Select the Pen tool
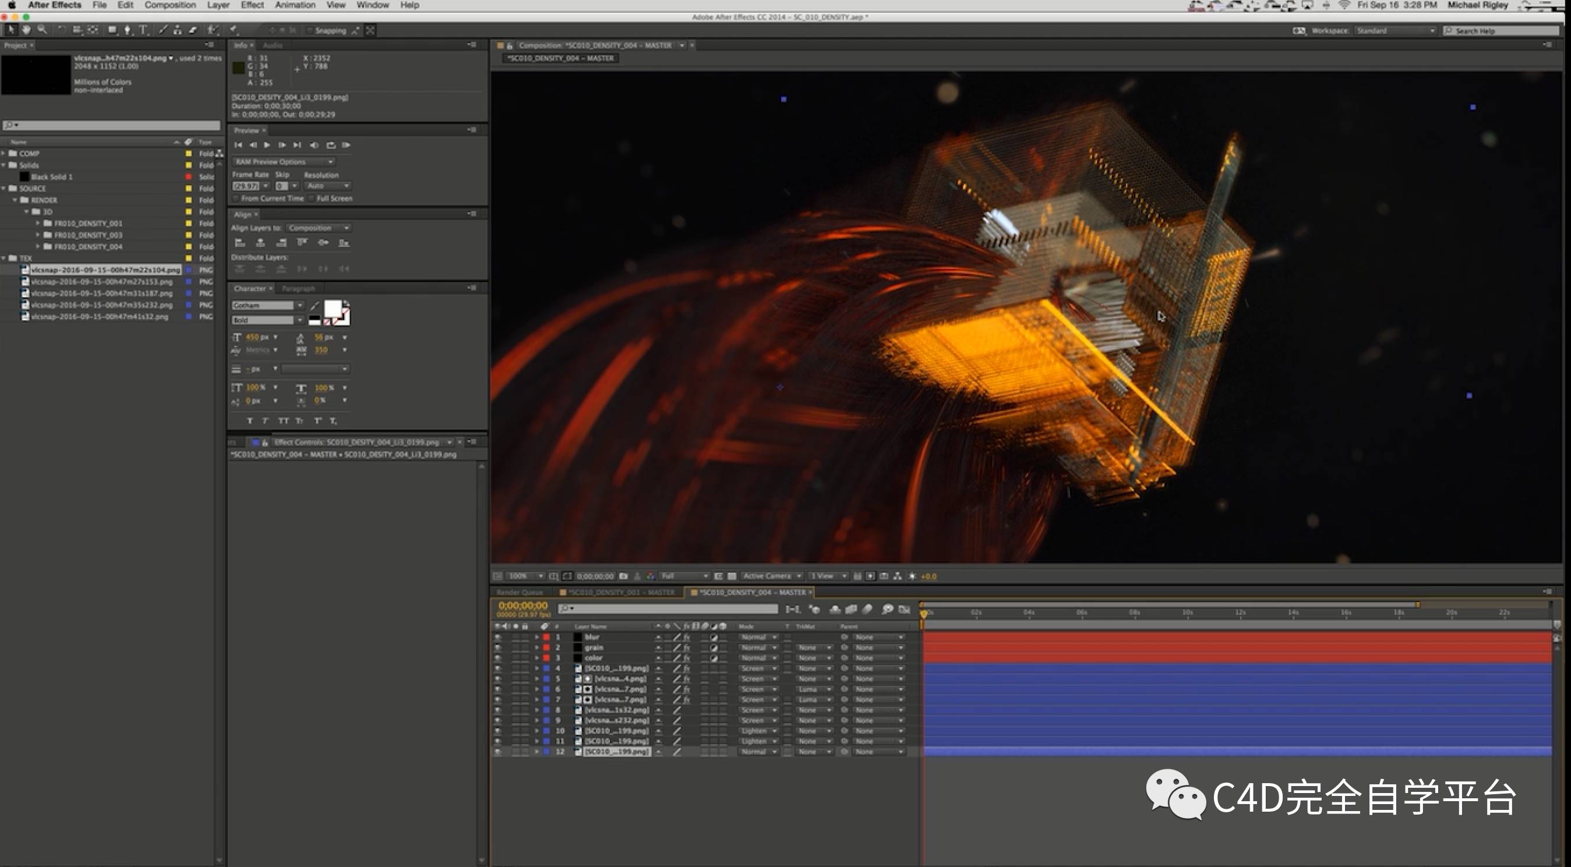The height and width of the screenshot is (867, 1571). (x=127, y=30)
